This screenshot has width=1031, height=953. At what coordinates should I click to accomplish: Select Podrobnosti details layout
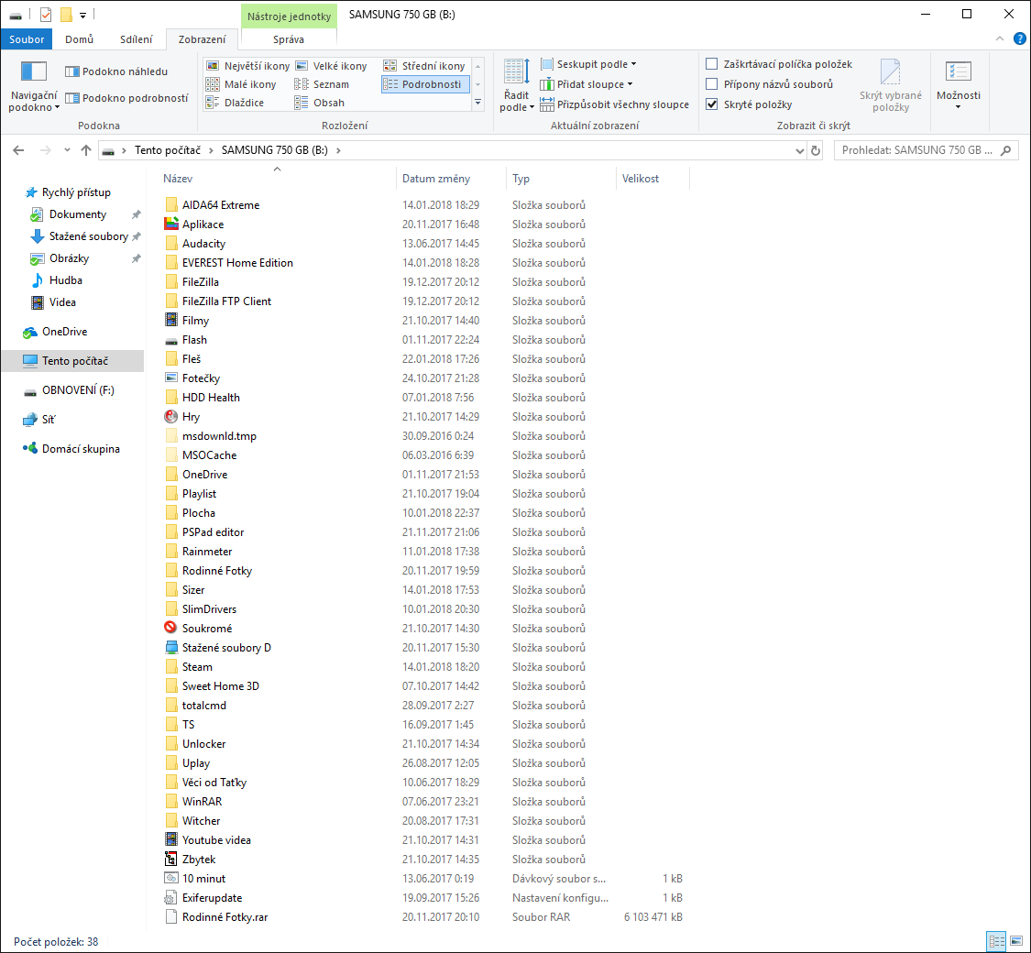pyautogui.click(x=425, y=84)
